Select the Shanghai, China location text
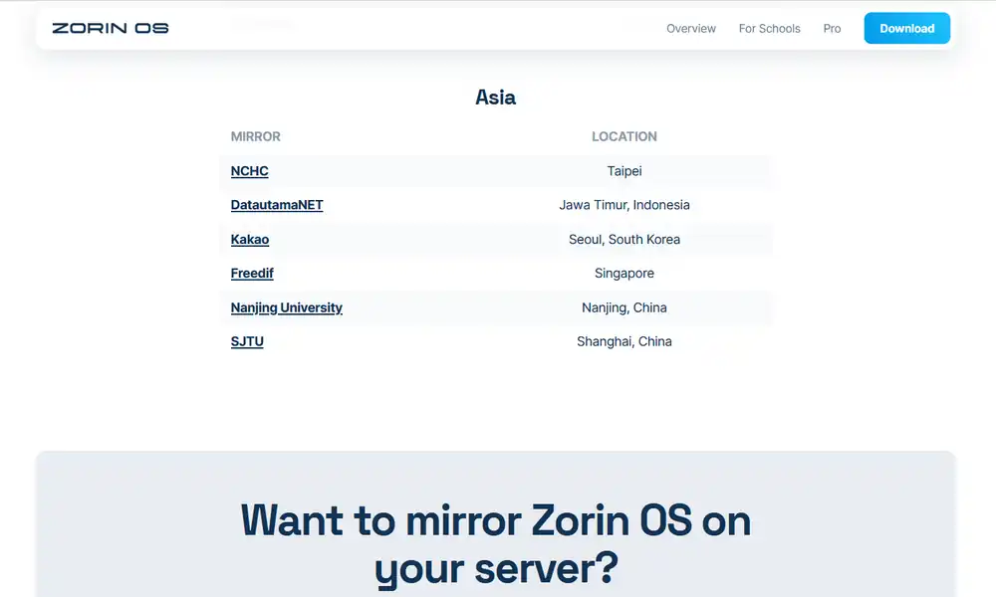996x597 pixels. 624,341
